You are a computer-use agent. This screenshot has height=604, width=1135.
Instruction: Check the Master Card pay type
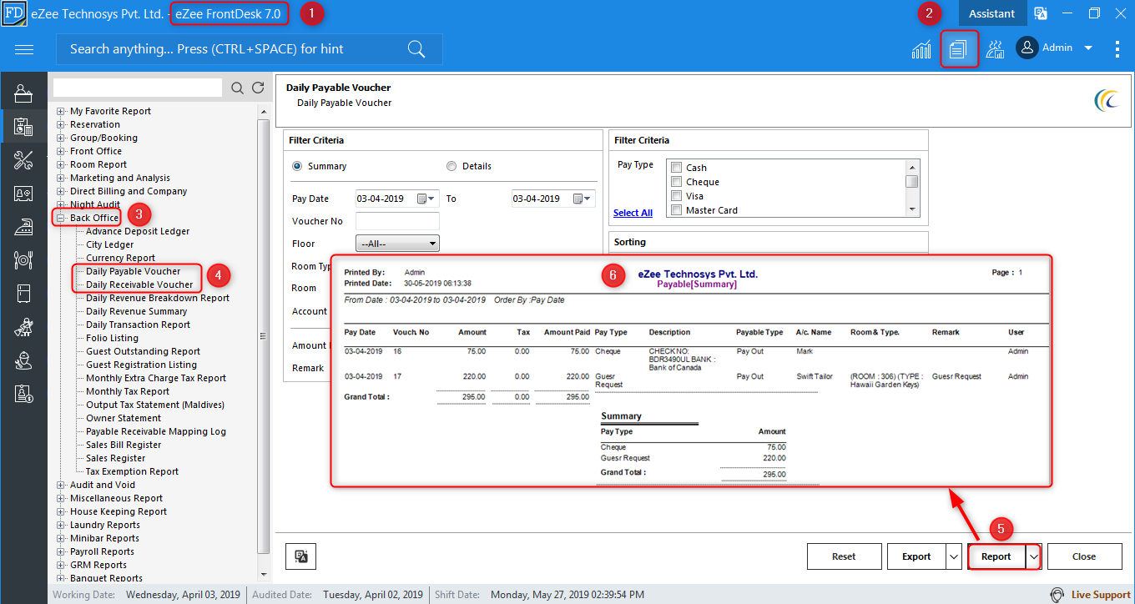point(676,210)
